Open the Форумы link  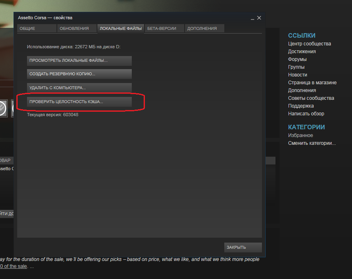click(297, 59)
